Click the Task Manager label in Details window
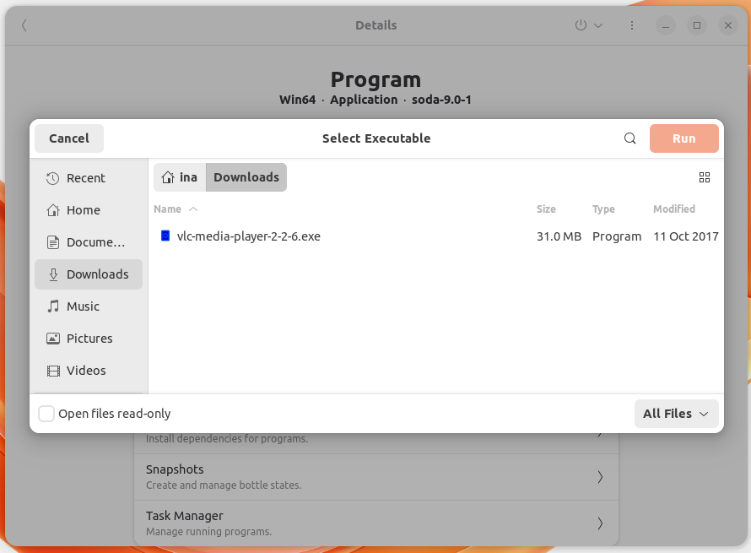The height and width of the screenshot is (553, 751). [185, 516]
